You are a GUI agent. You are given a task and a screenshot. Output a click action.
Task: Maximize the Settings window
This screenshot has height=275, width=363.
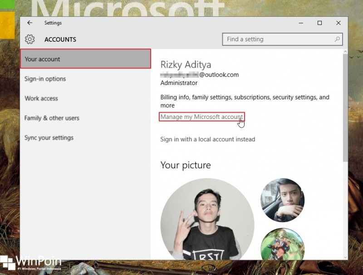[x=319, y=23]
